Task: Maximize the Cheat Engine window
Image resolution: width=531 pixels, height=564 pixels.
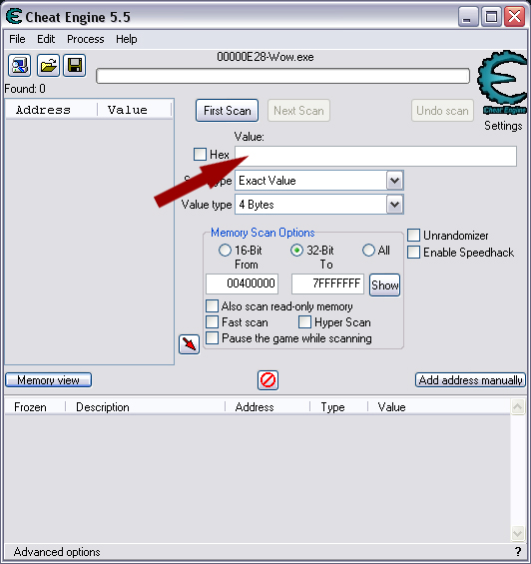Action: (491, 17)
